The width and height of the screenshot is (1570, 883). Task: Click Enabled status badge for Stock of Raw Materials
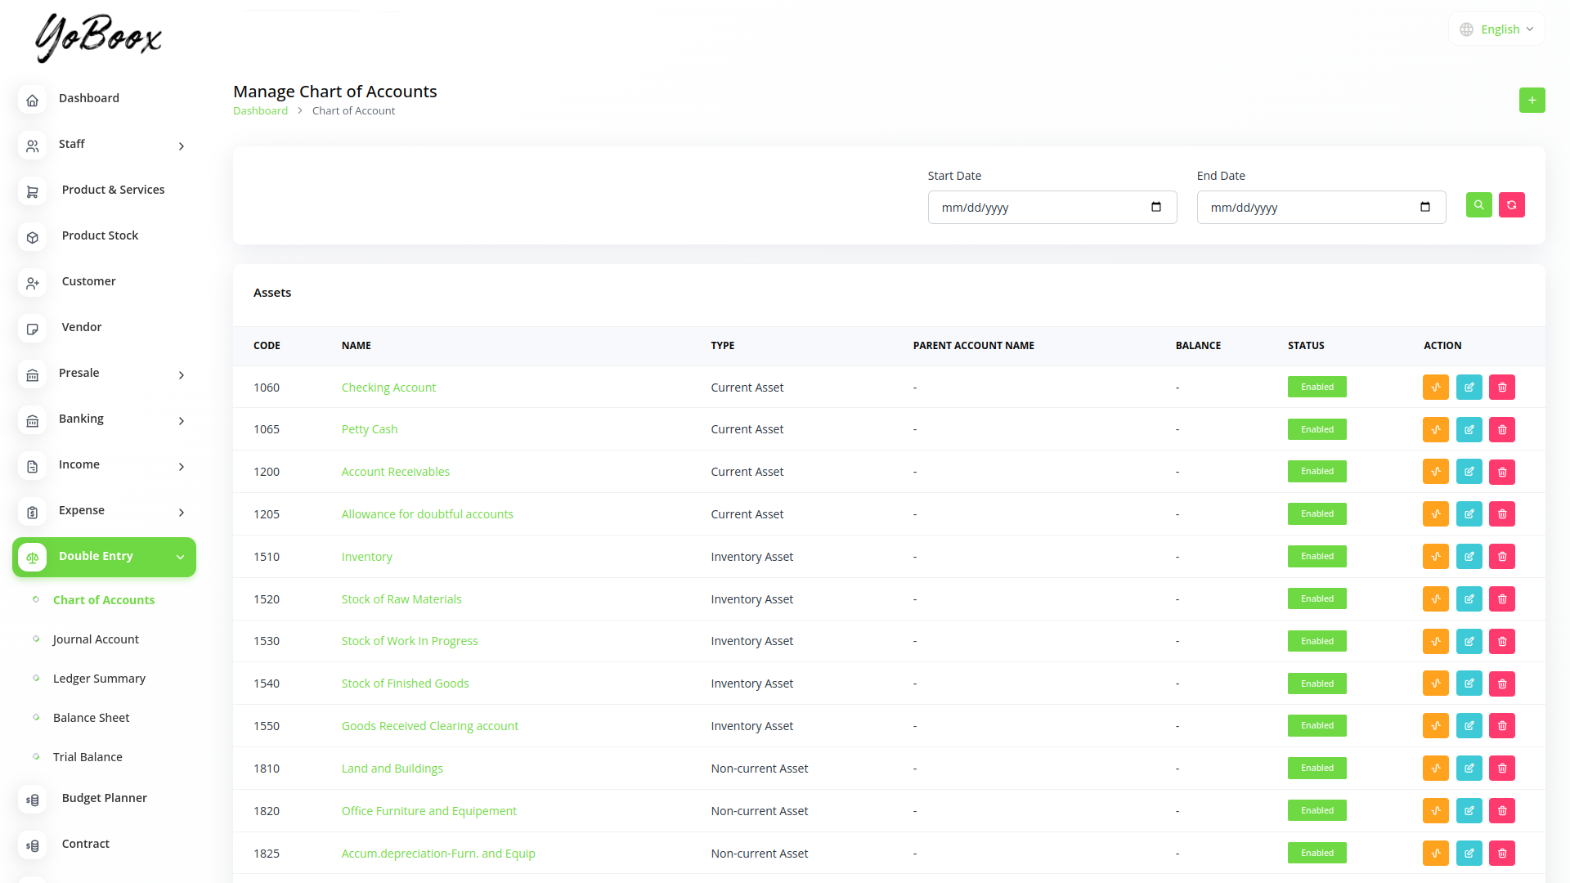pyautogui.click(x=1317, y=599)
